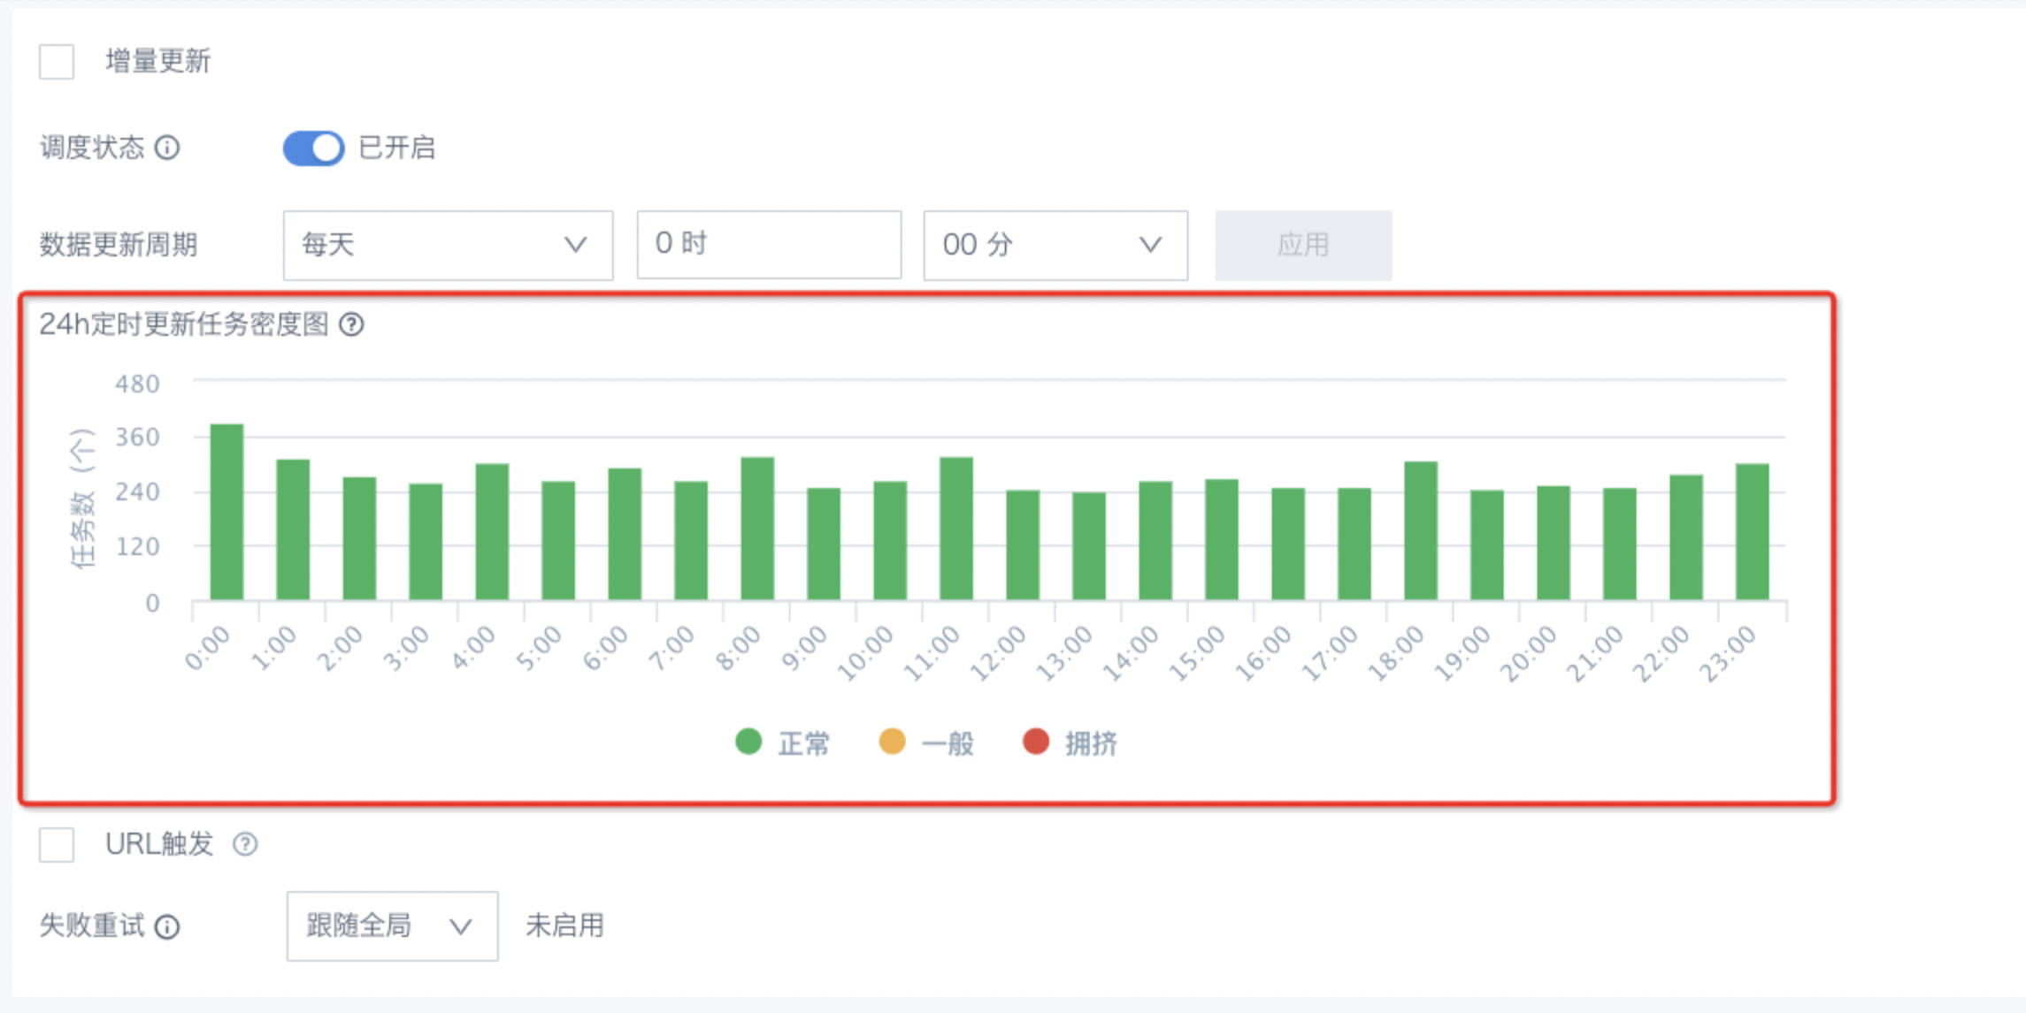The height and width of the screenshot is (1013, 2026).
Task: Click help icon beside 24h定时更新任务密度图 title
Action: [351, 324]
